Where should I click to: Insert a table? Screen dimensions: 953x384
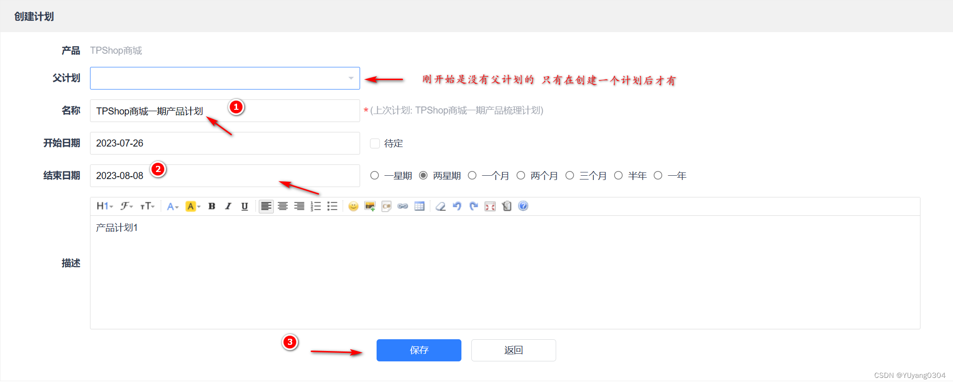419,206
